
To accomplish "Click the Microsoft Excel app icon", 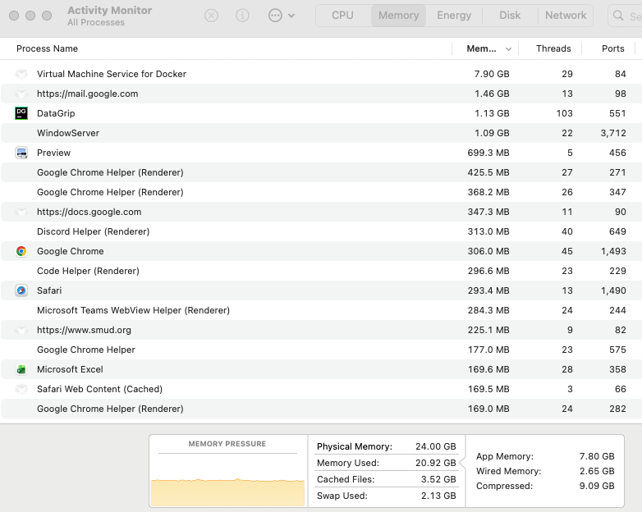I will pyautogui.click(x=21, y=369).
